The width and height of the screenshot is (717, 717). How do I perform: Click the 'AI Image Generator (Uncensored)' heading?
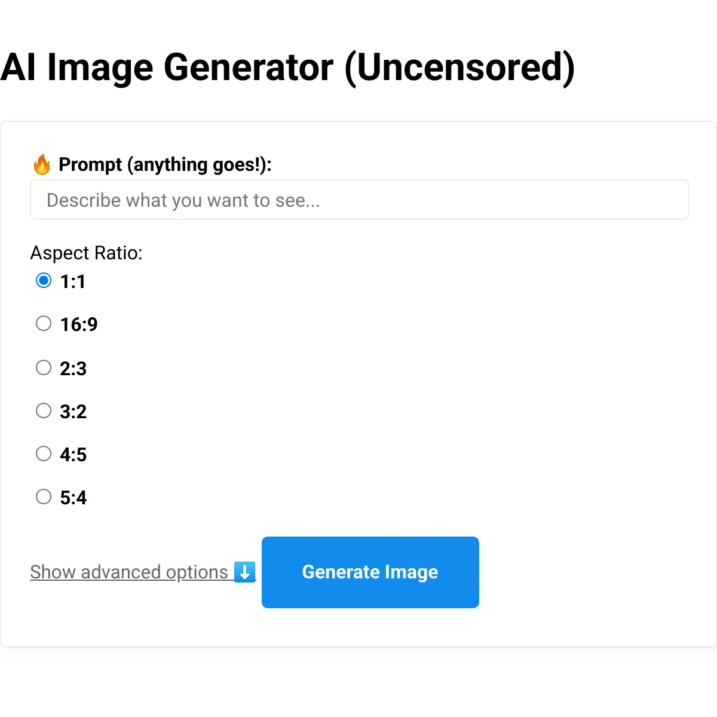pyautogui.click(x=287, y=68)
